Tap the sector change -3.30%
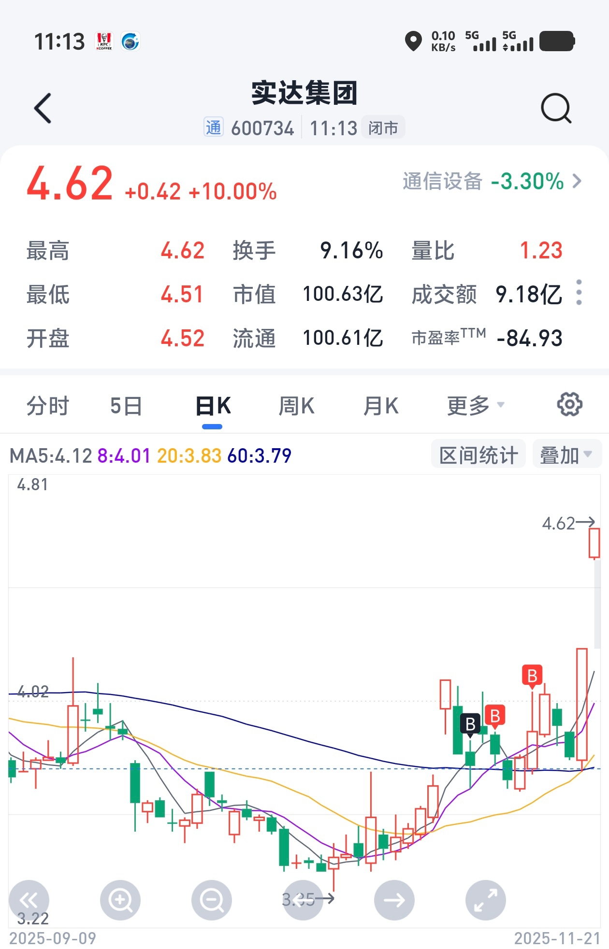Image resolution: width=609 pixels, height=949 pixels. [527, 182]
